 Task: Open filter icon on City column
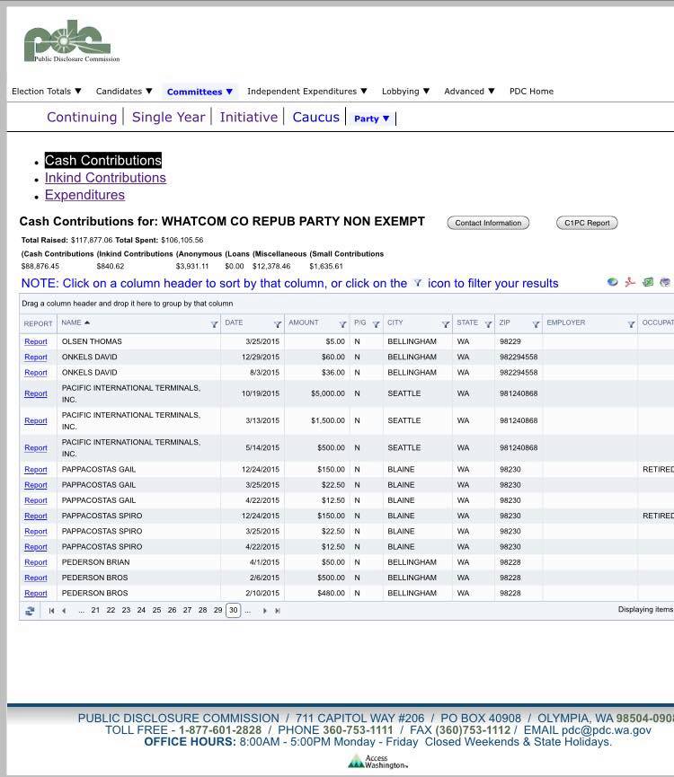click(x=445, y=324)
